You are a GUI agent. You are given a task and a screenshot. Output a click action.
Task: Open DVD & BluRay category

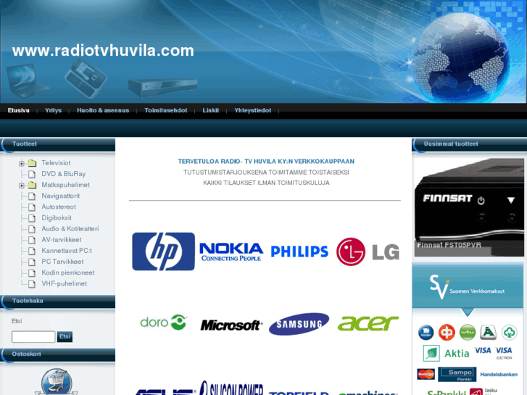(x=64, y=174)
